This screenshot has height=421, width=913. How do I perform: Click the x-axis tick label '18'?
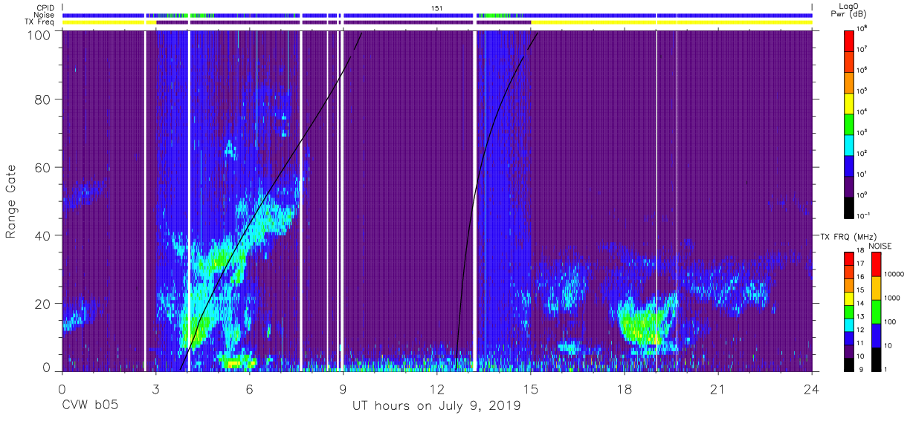pos(625,388)
